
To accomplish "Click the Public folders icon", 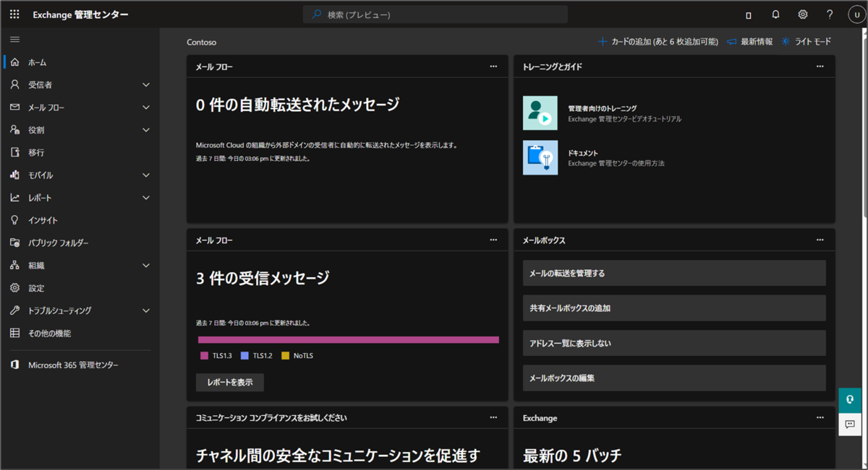I will tap(14, 243).
